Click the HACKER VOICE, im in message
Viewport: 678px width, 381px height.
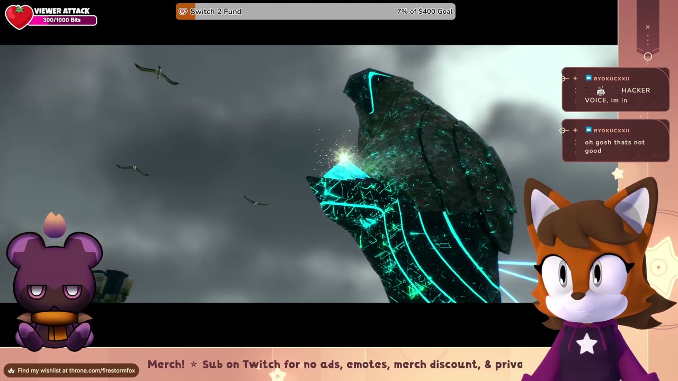[618, 95]
